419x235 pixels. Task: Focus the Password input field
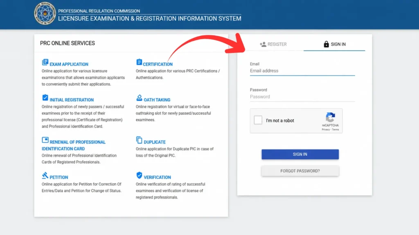pyautogui.click(x=302, y=97)
